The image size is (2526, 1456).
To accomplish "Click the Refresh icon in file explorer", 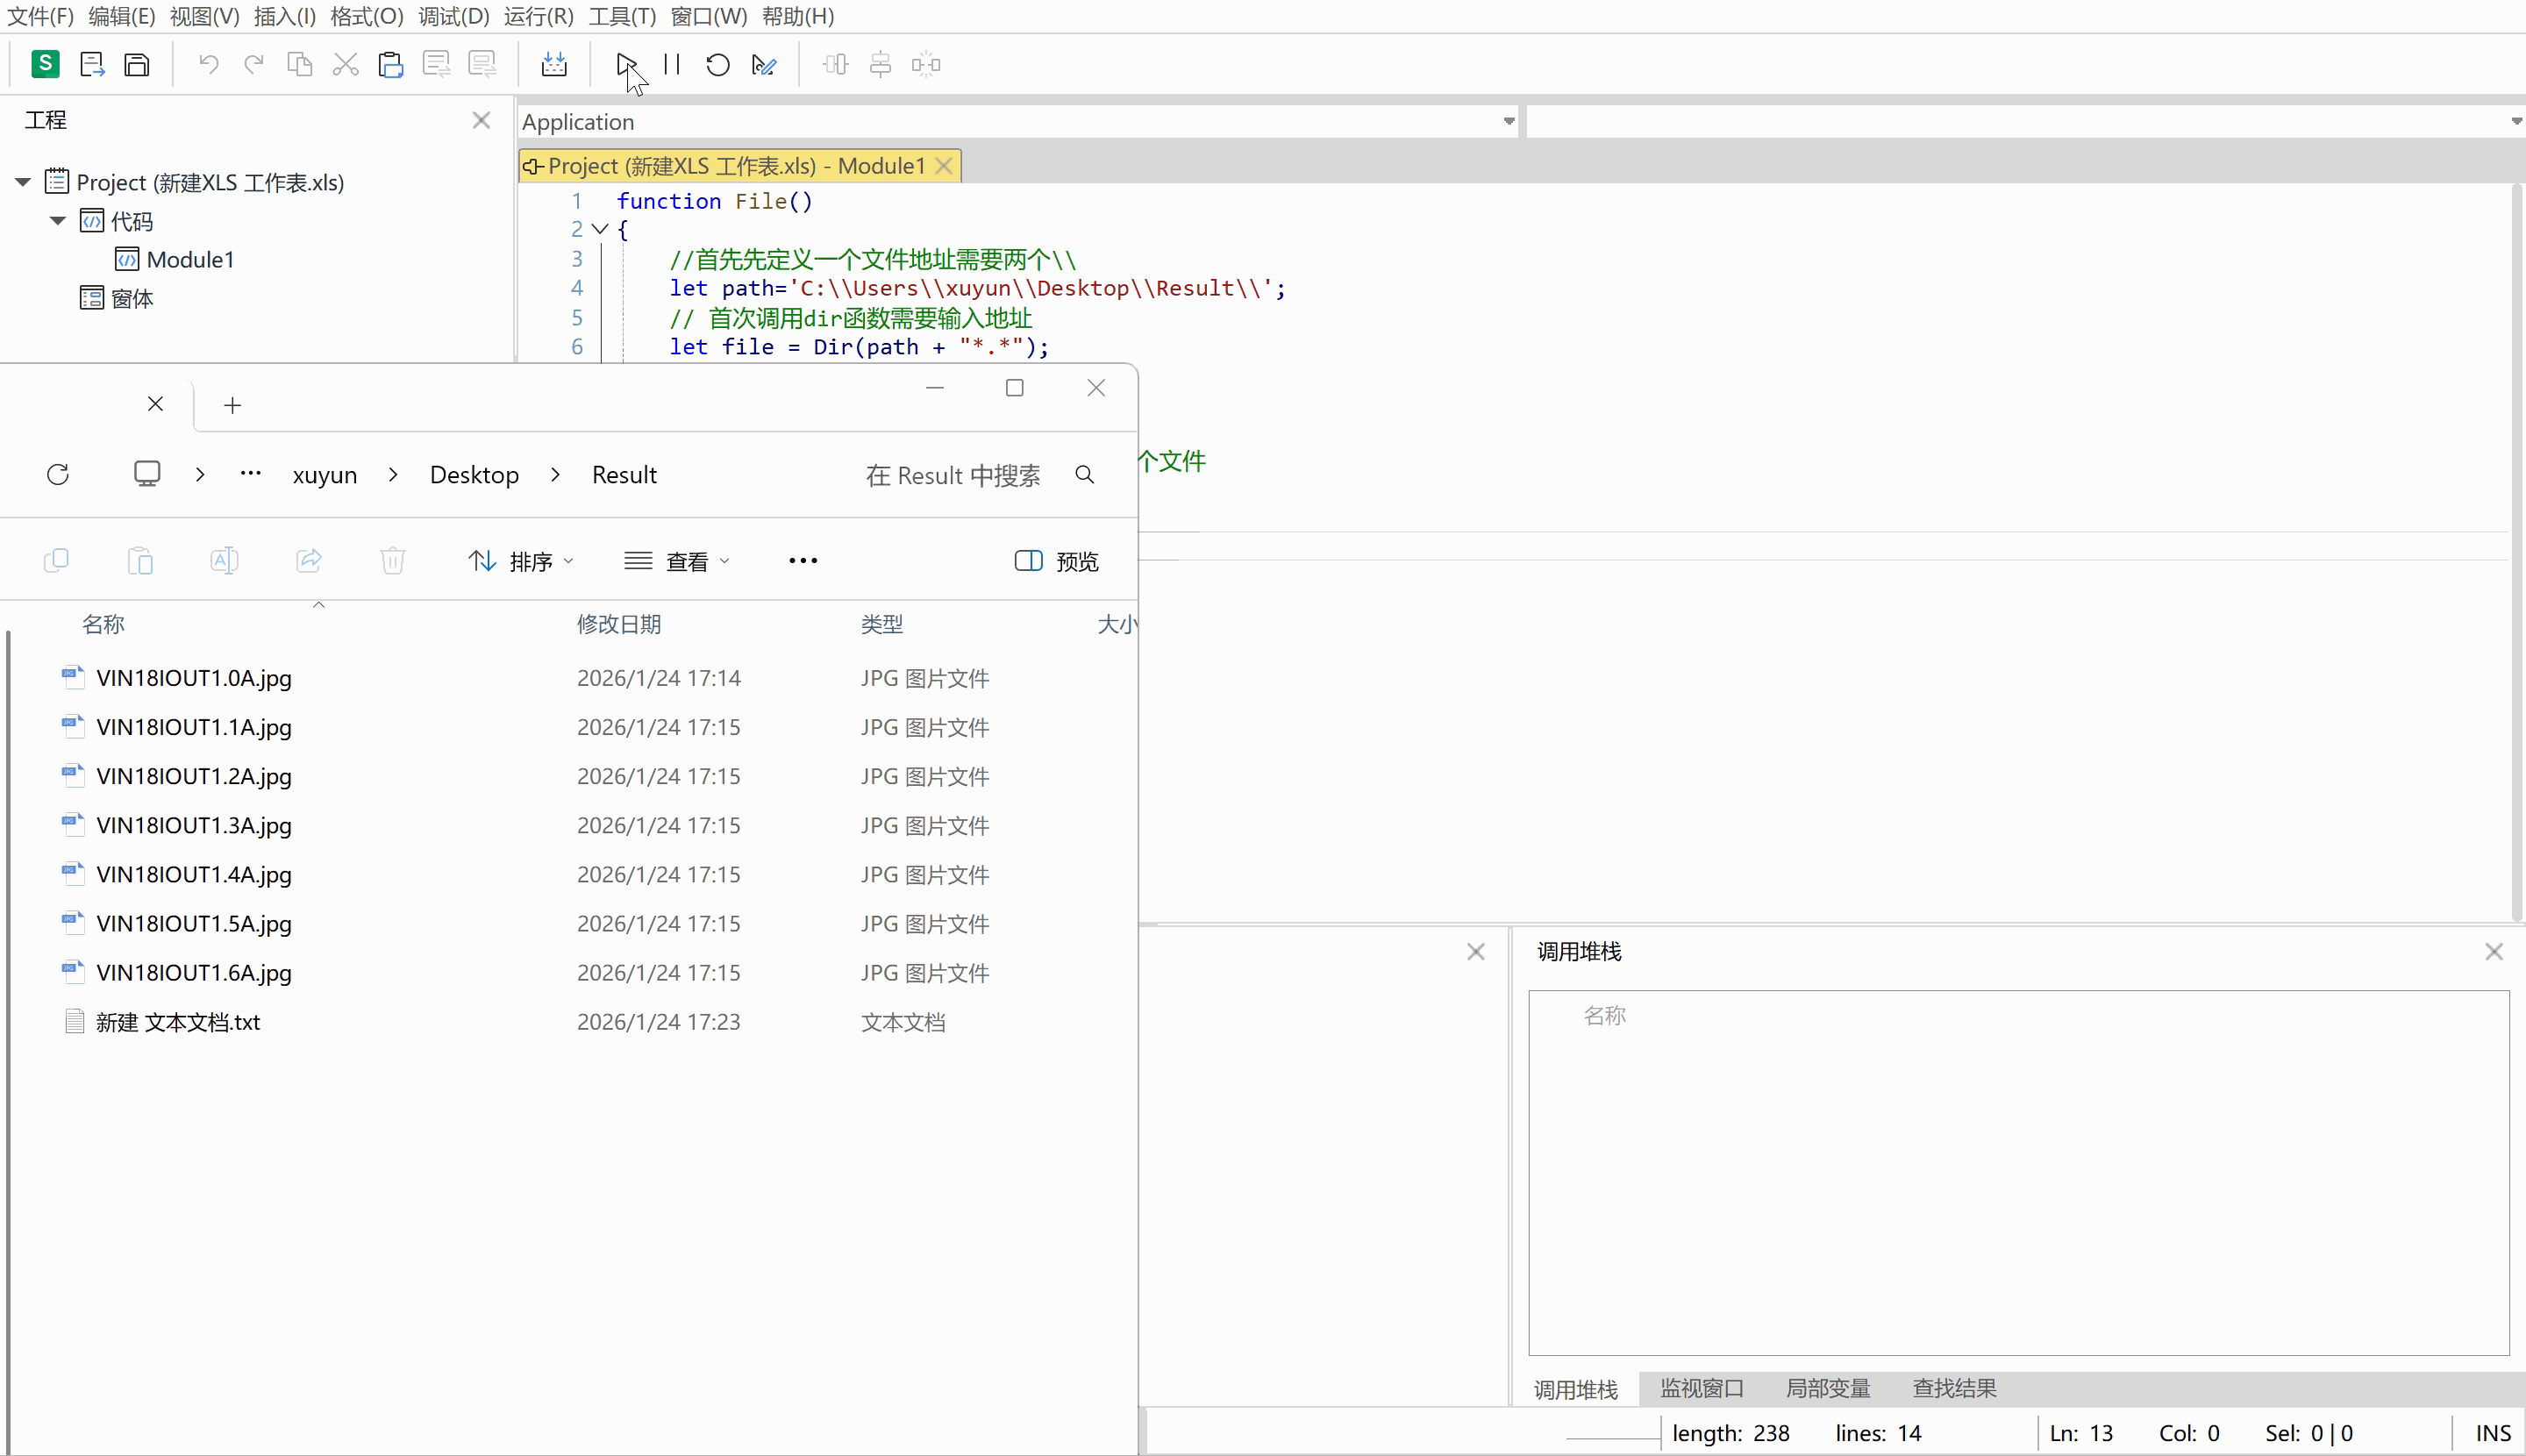I will point(58,474).
